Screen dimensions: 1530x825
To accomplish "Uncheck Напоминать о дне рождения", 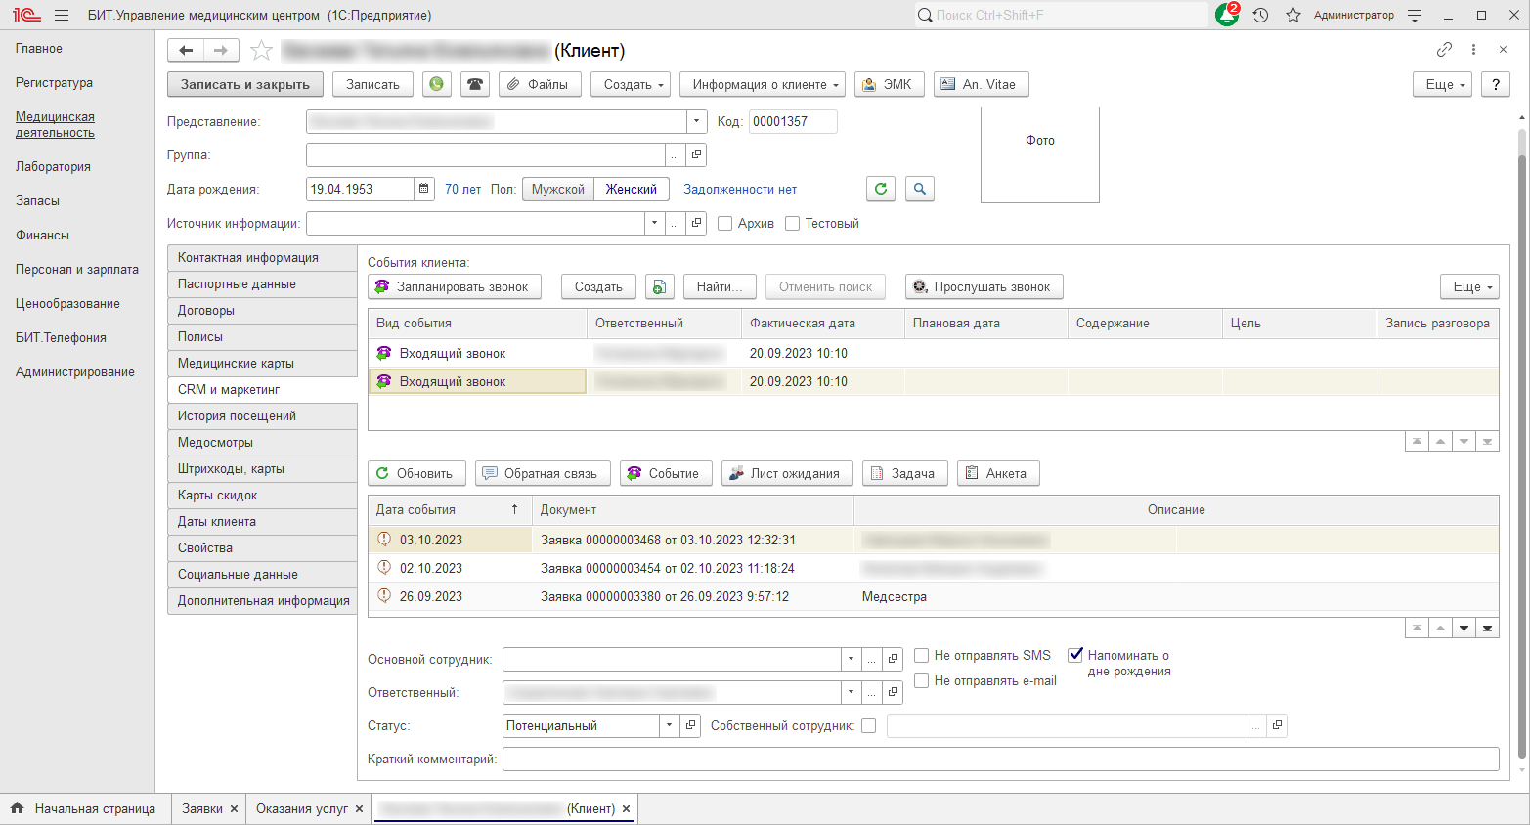I will 1075,656.
